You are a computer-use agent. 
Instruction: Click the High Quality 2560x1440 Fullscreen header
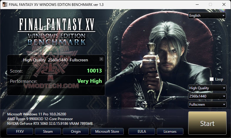[x=56, y=60]
